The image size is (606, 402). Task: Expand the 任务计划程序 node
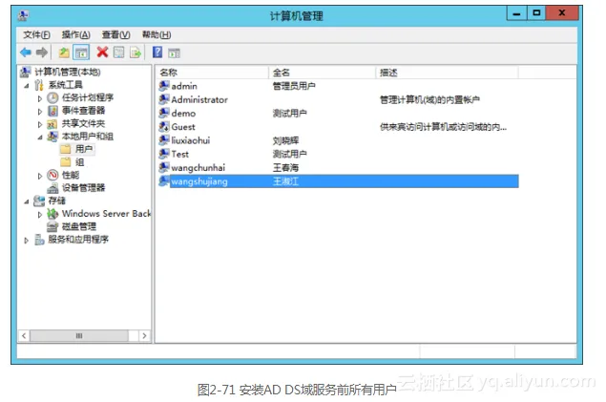click(40, 98)
